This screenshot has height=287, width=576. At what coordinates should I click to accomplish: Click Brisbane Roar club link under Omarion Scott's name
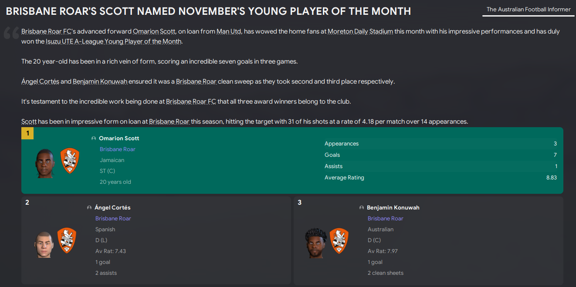point(117,149)
